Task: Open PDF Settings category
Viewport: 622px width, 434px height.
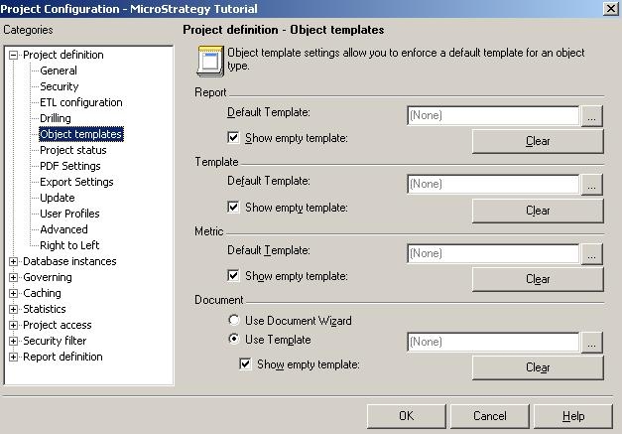Action: point(70,166)
